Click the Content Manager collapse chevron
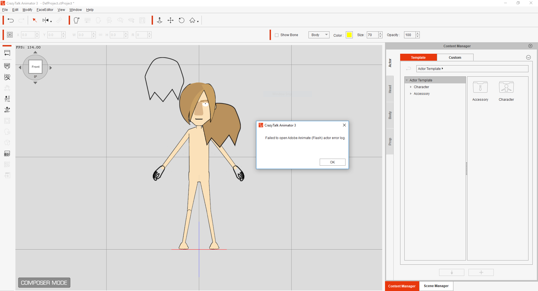This screenshot has width=538, height=291. pos(528,57)
